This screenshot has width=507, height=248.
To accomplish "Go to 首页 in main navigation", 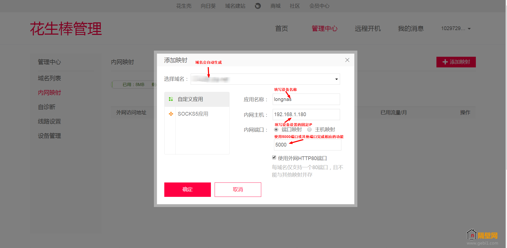I will (281, 29).
